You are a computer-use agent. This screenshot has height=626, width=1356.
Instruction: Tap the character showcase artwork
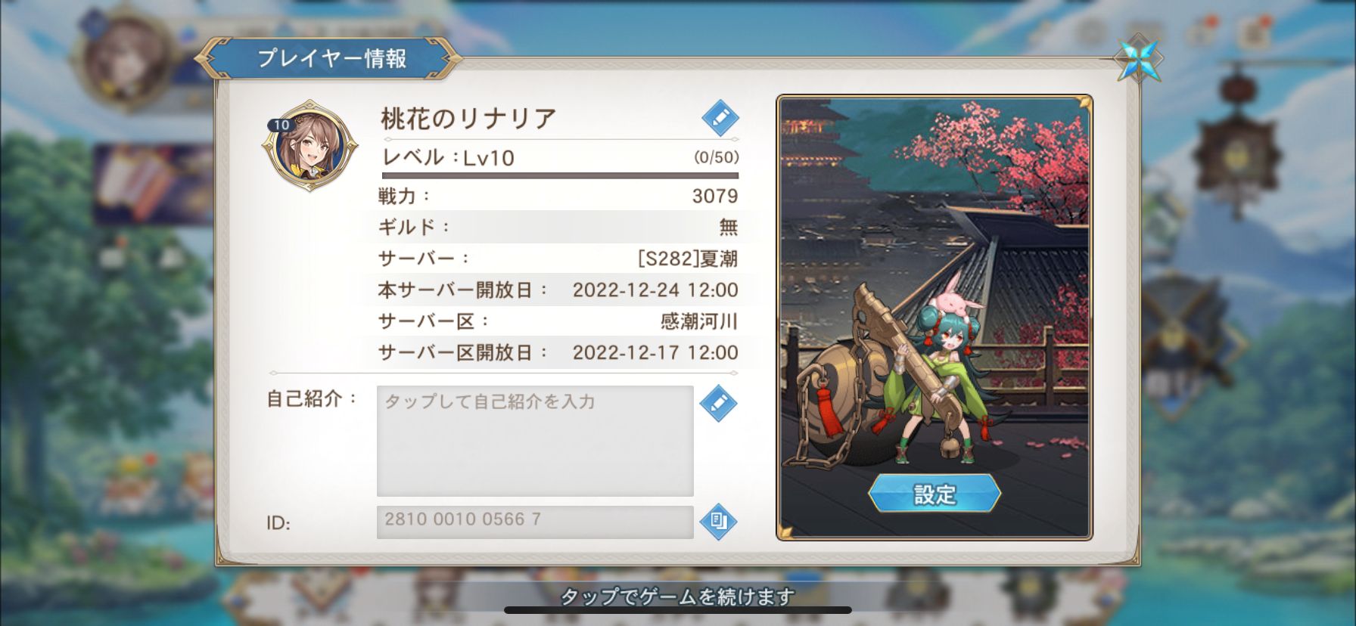935,318
